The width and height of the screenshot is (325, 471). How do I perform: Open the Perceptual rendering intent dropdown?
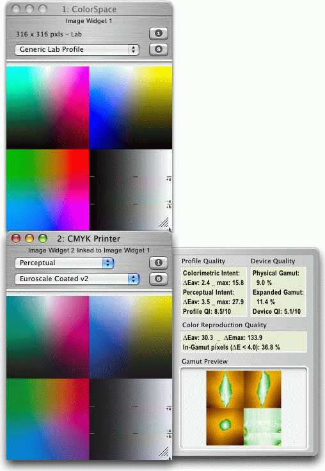[64, 263]
